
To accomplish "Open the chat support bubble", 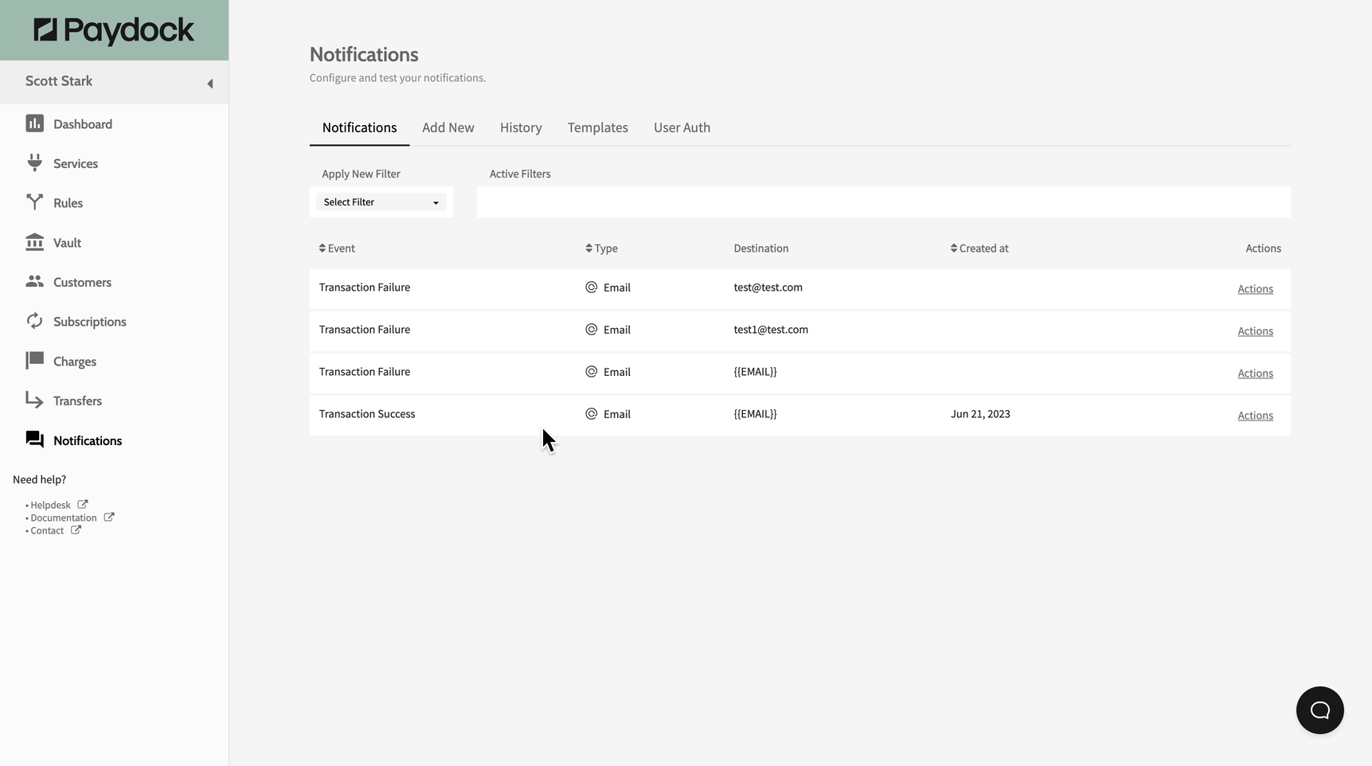I will click(1319, 710).
